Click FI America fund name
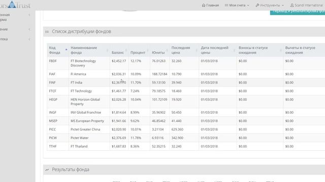325x182 pixels. (x=78, y=74)
